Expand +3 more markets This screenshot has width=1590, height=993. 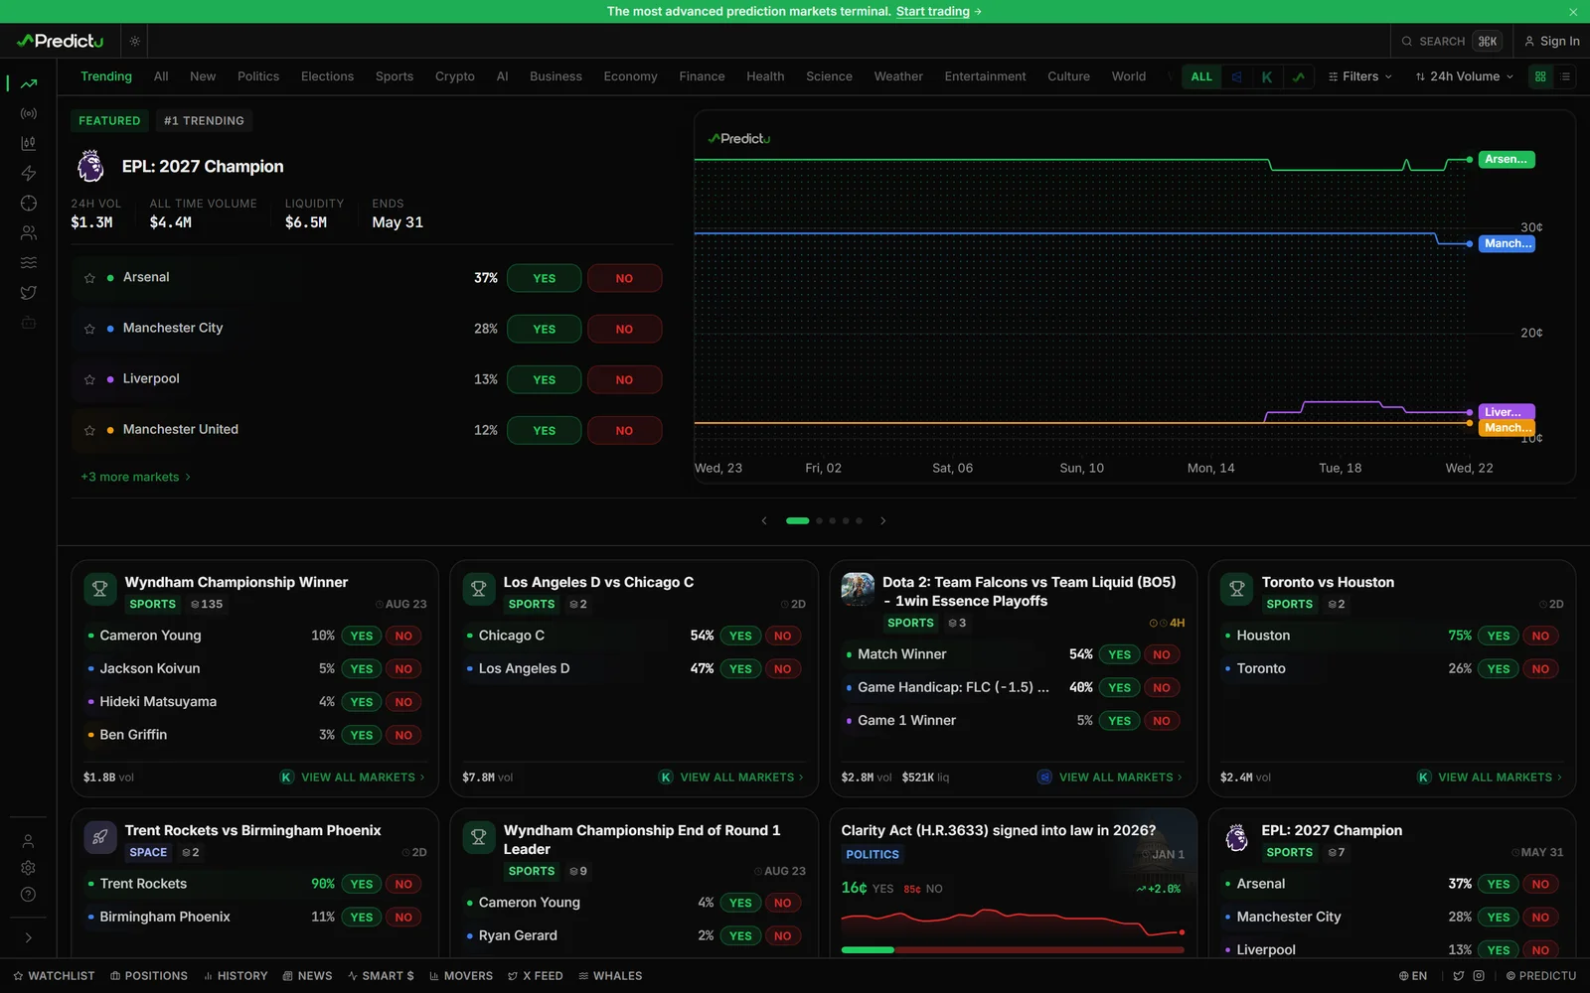135,477
